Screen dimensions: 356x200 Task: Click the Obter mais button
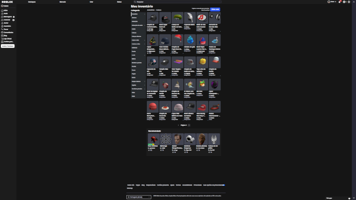coord(215,9)
